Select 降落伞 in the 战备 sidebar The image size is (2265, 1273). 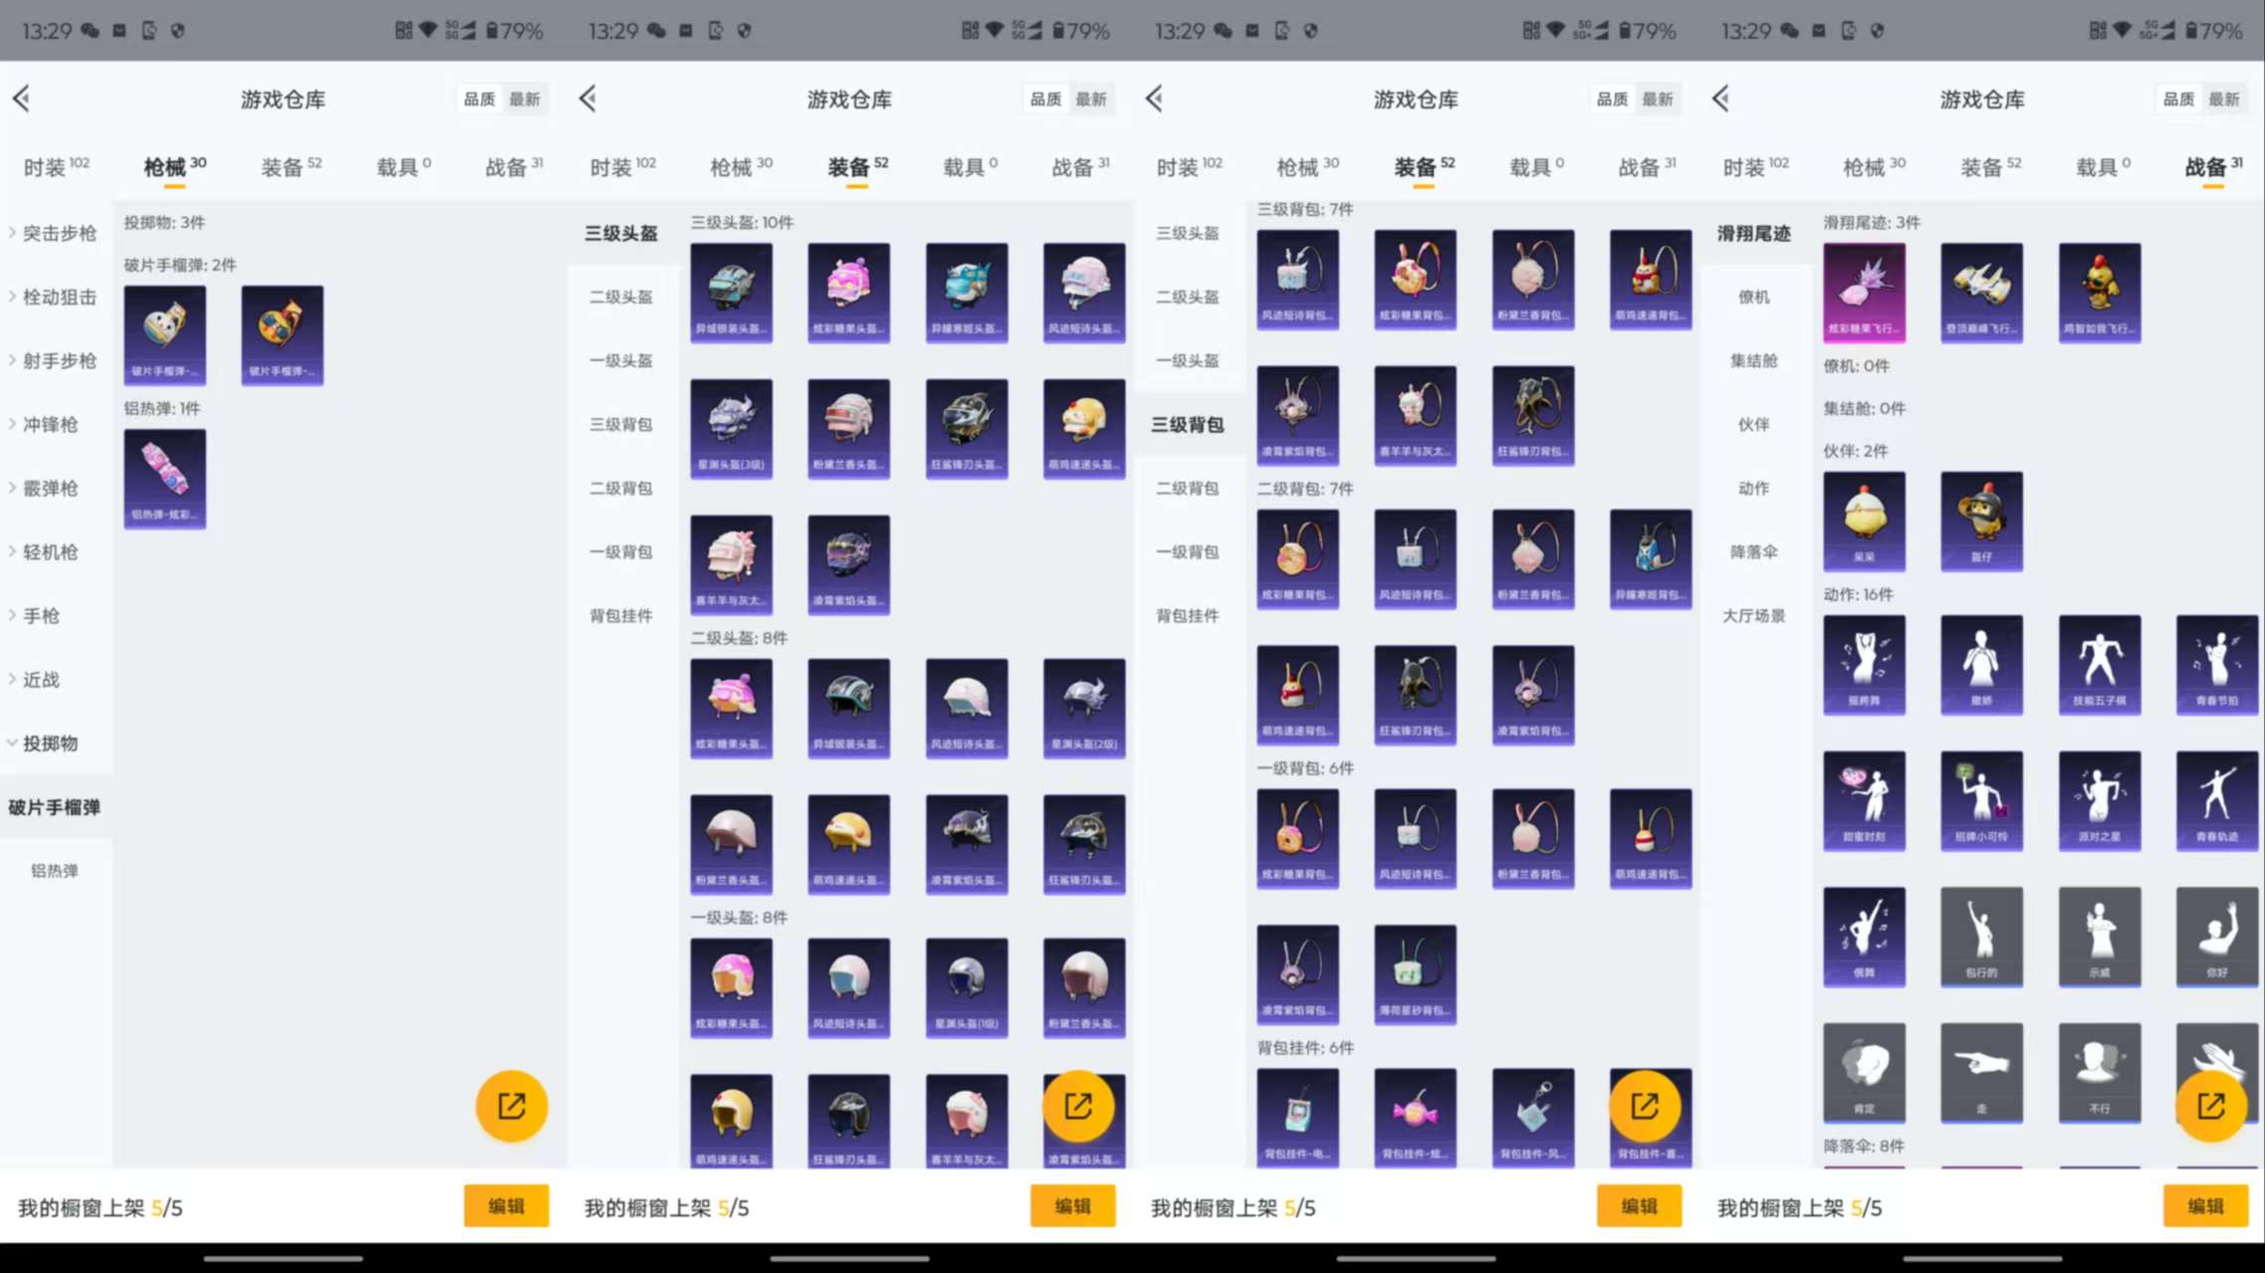(1753, 551)
